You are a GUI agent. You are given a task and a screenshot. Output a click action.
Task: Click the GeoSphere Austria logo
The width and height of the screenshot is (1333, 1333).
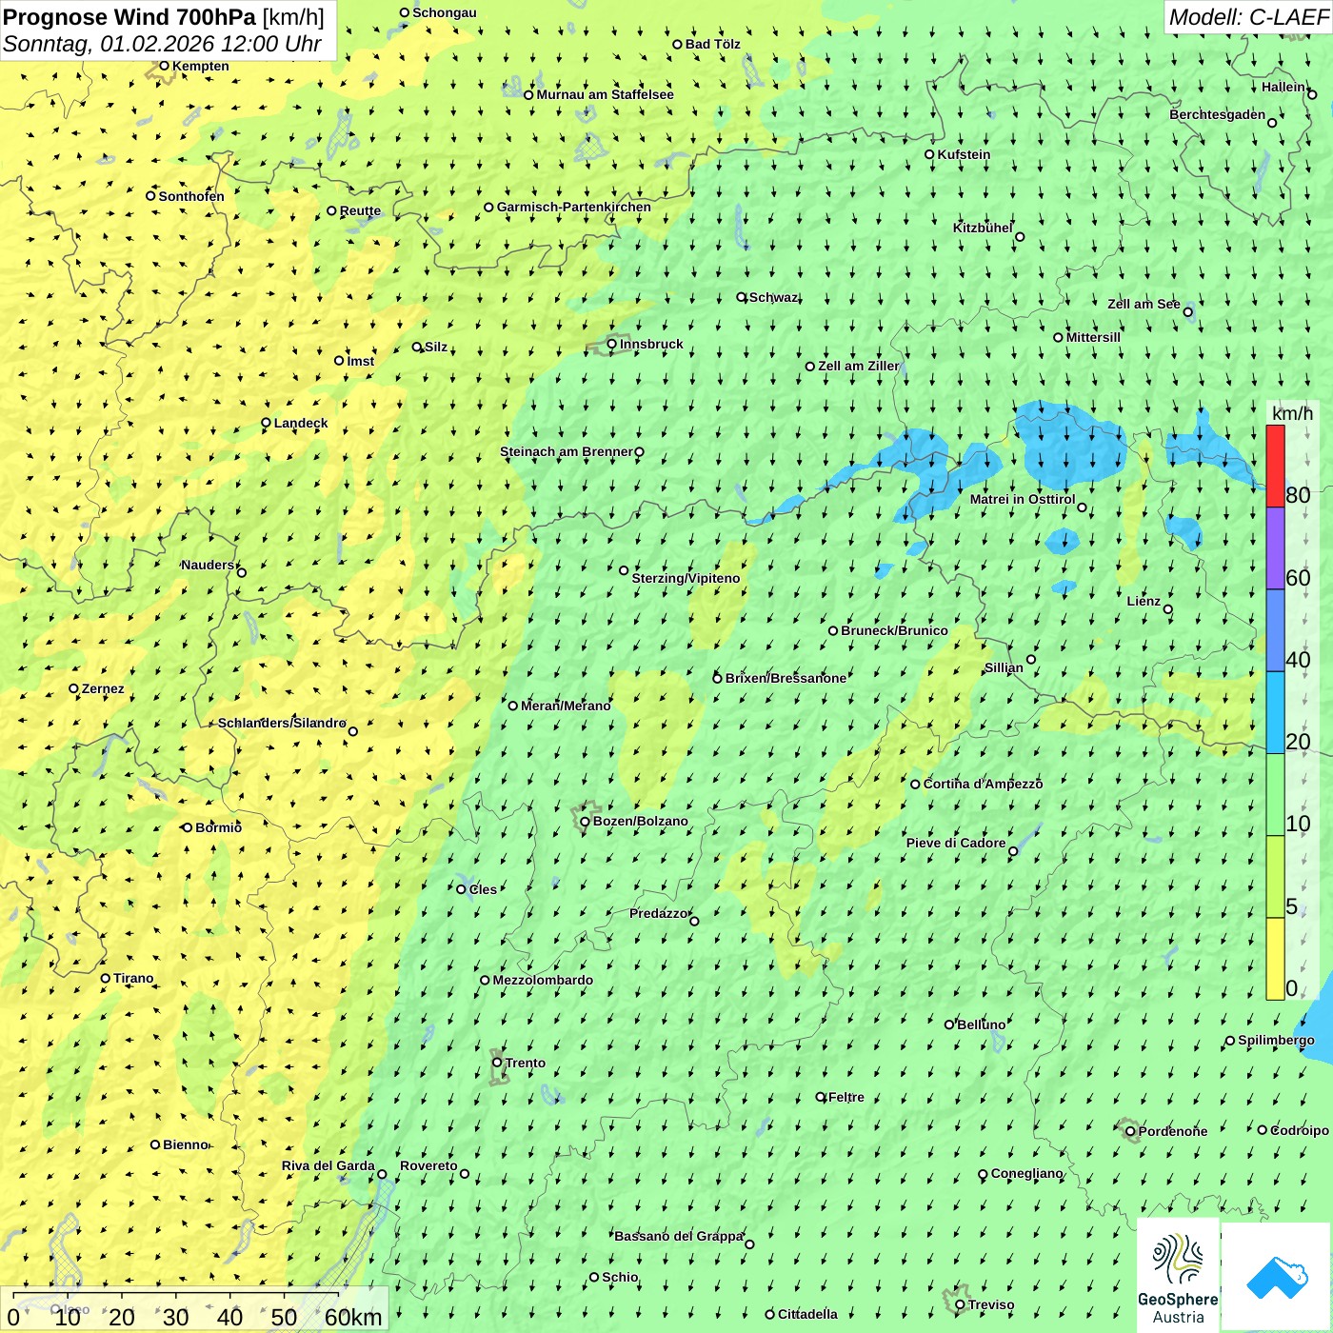coord(1178,1275)
